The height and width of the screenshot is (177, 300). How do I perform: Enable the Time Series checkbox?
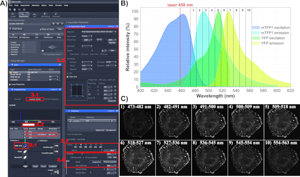point(9,45)
